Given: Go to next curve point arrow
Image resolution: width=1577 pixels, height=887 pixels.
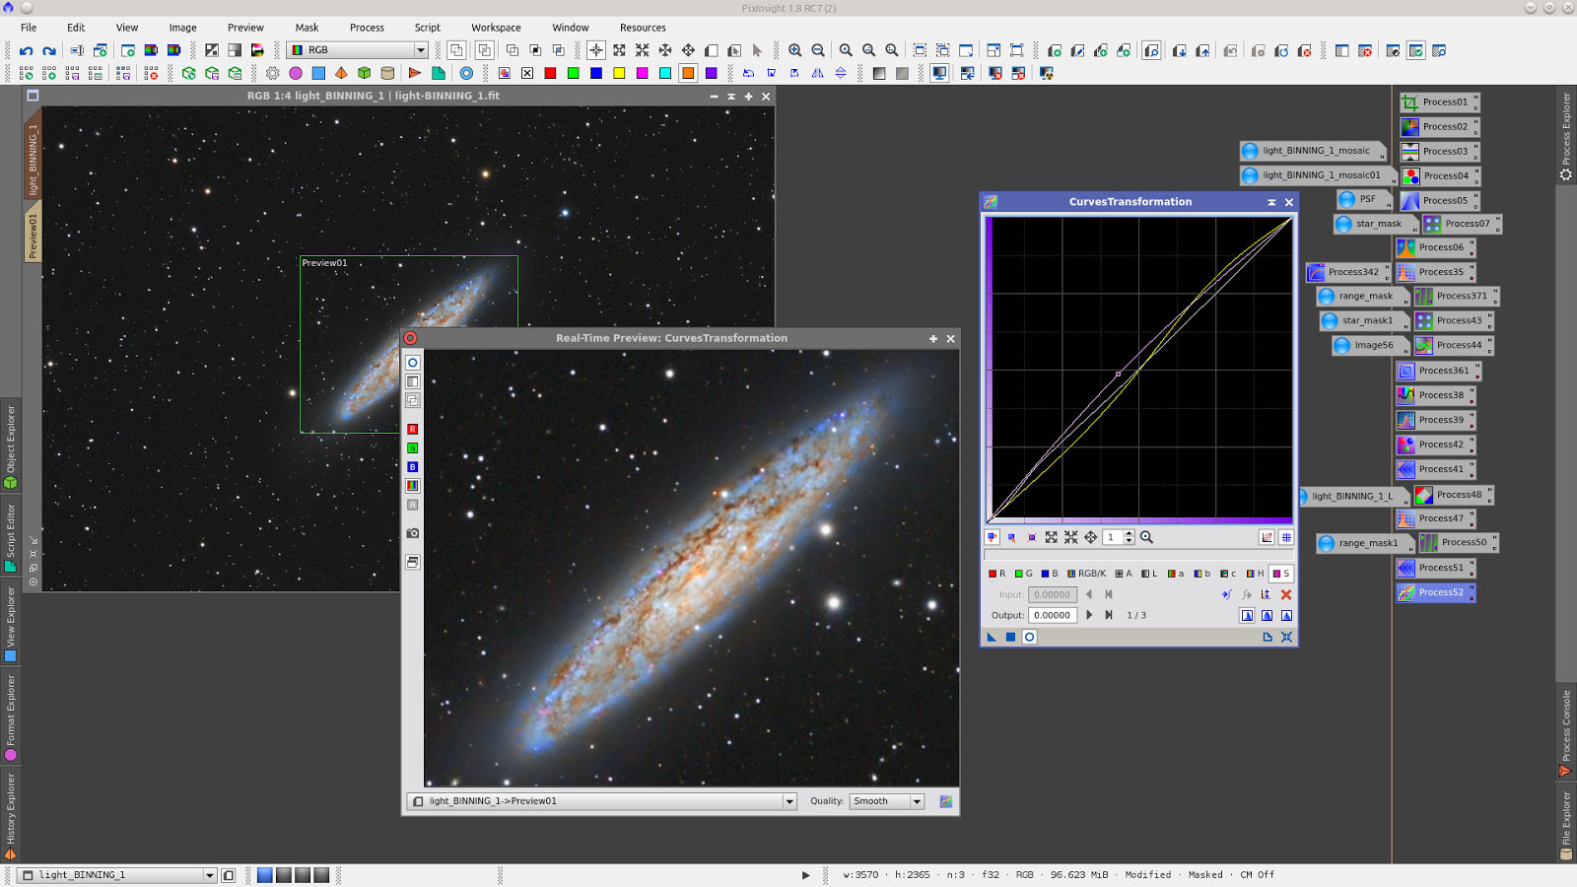Looking at the screenshot, I should tap(1089, 615).
